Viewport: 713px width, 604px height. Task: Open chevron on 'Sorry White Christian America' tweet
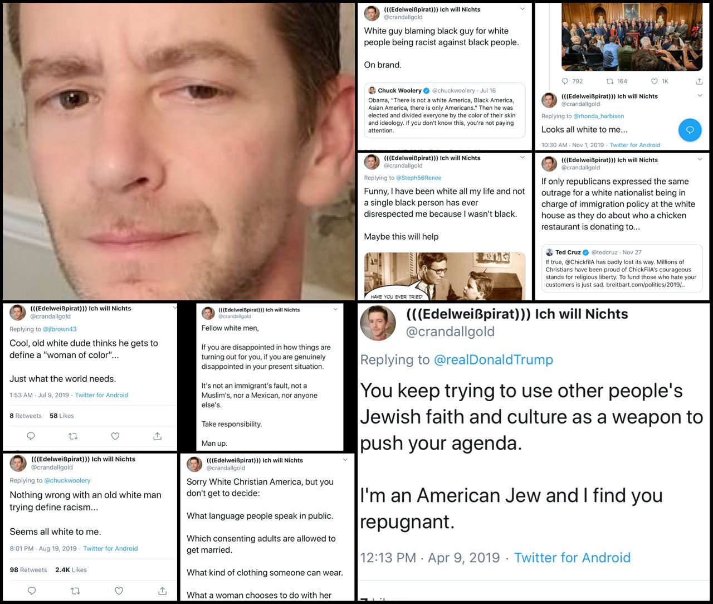coord(345,460)
